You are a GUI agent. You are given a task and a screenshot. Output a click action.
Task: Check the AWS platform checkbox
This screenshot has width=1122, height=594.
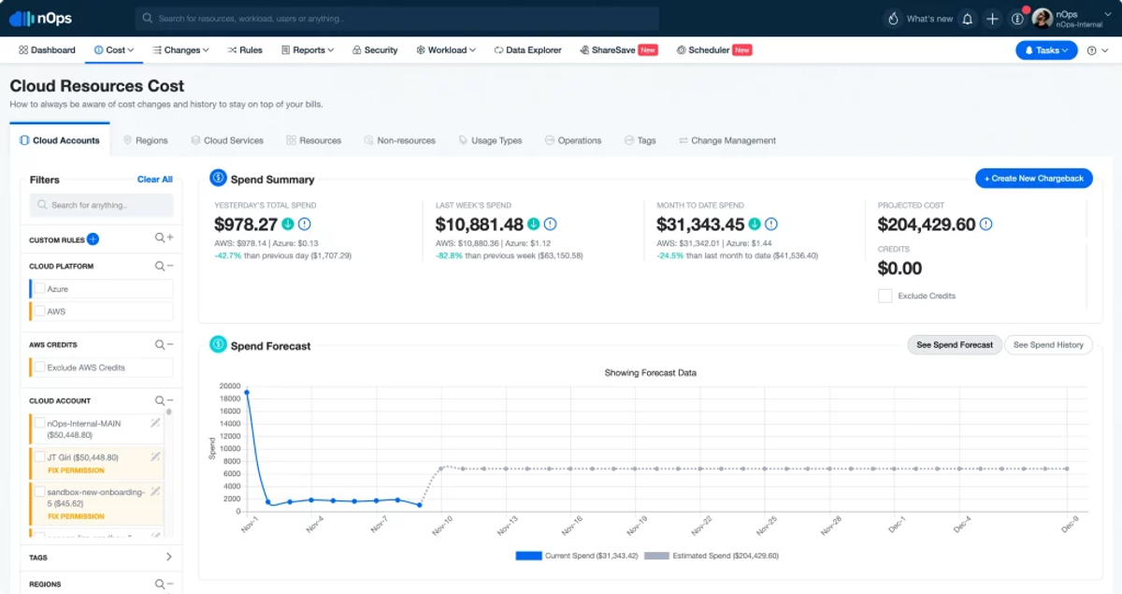(40, 311)
